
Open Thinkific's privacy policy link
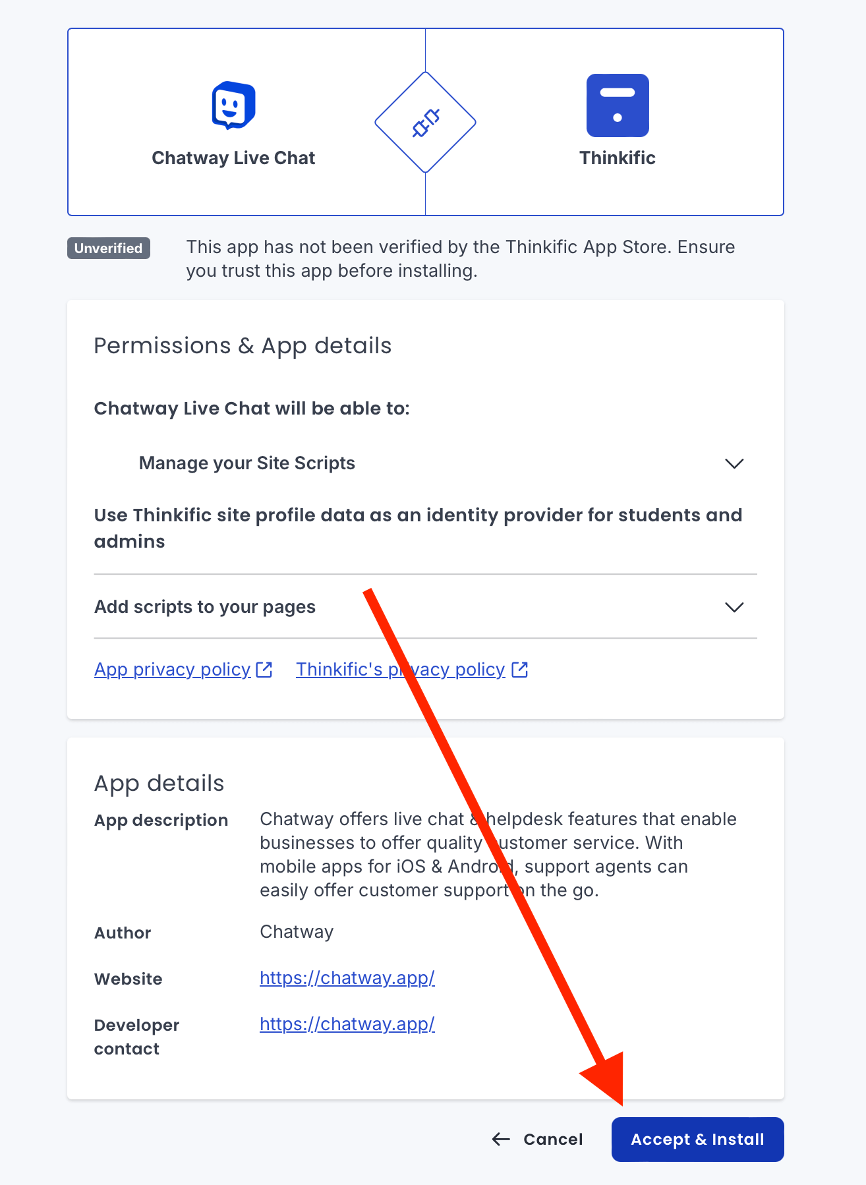(401, 670)
